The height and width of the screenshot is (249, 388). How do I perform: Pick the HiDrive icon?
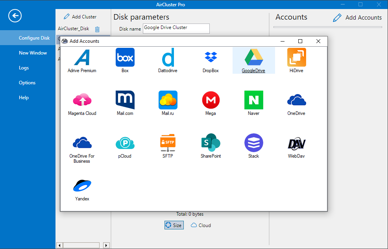(296, 57)
